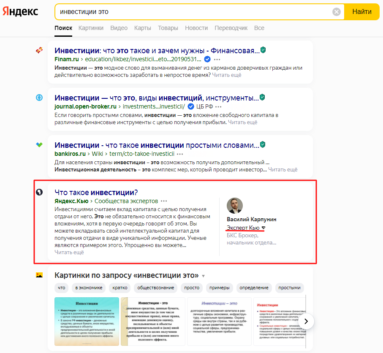The width and height of the screenshot is (383, 353).
Task: Click the journal.open-broker.ru site favicon
Action: click(39, 98)
